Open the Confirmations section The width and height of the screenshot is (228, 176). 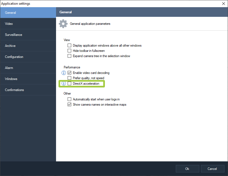[x=28, y=90]
